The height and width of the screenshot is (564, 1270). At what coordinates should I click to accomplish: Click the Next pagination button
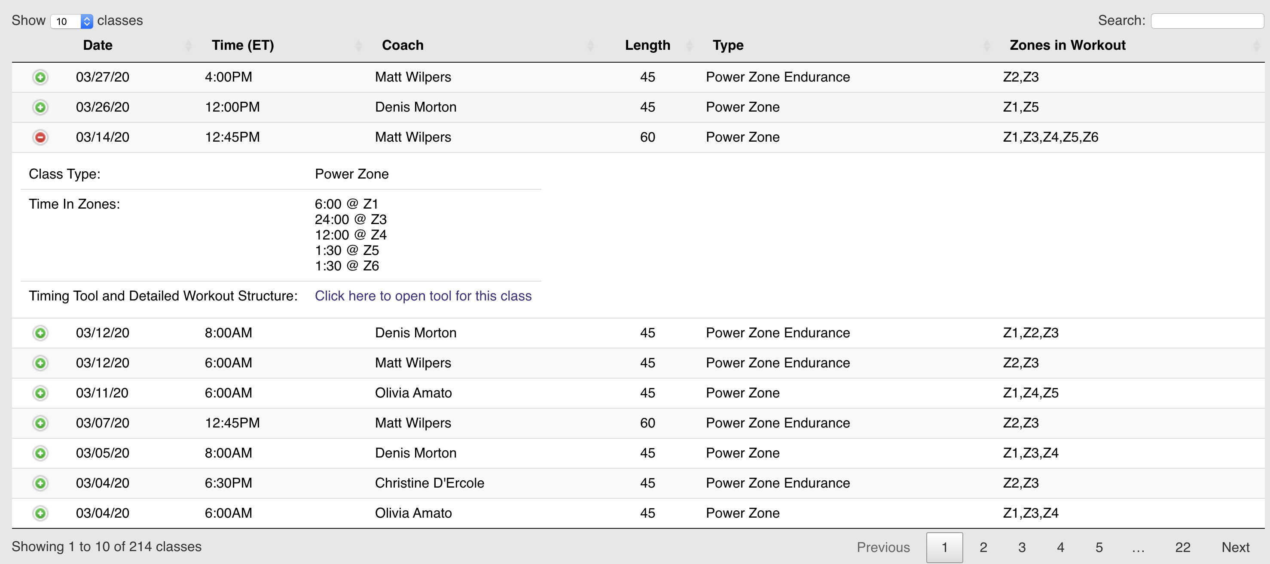(x=1236, y=547)
